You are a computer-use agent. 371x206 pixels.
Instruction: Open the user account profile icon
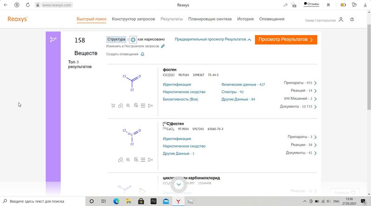tap(341, 19)
